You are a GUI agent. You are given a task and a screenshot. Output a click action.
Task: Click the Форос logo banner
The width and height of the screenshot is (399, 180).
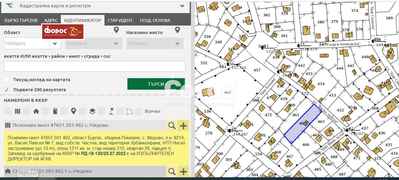tap(63, 32)
